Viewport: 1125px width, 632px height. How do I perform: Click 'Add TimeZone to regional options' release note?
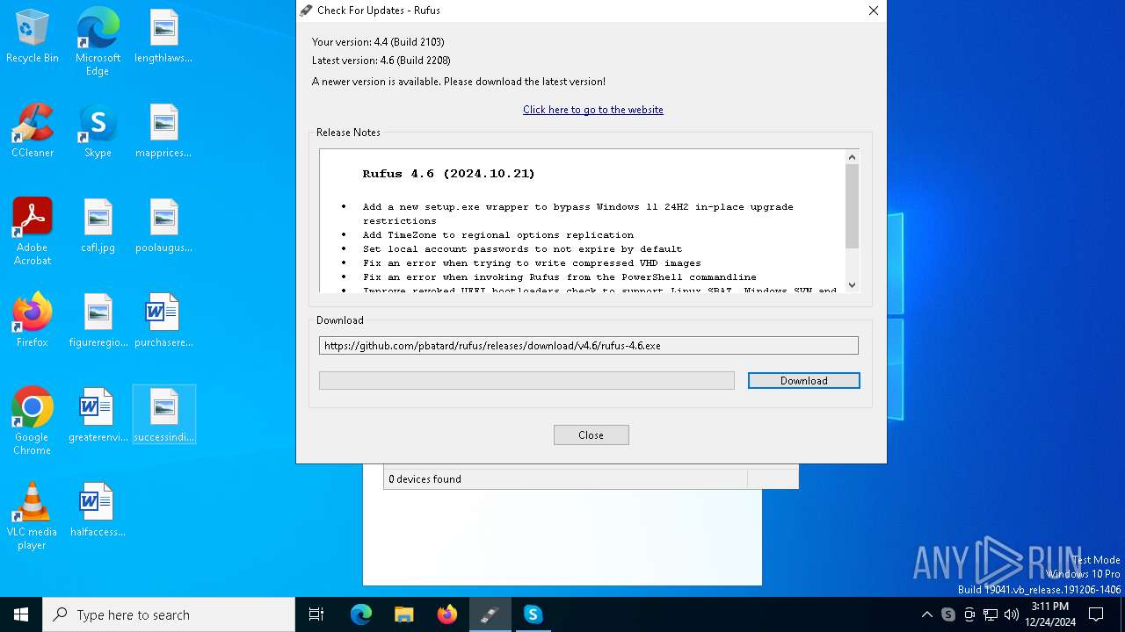(497, 235)
